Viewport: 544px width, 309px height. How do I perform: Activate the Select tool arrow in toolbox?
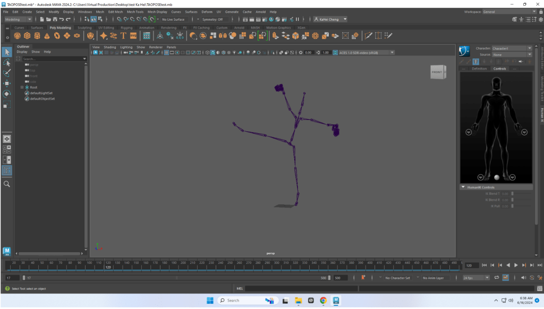pyautogui.click(x=7, y=51)
